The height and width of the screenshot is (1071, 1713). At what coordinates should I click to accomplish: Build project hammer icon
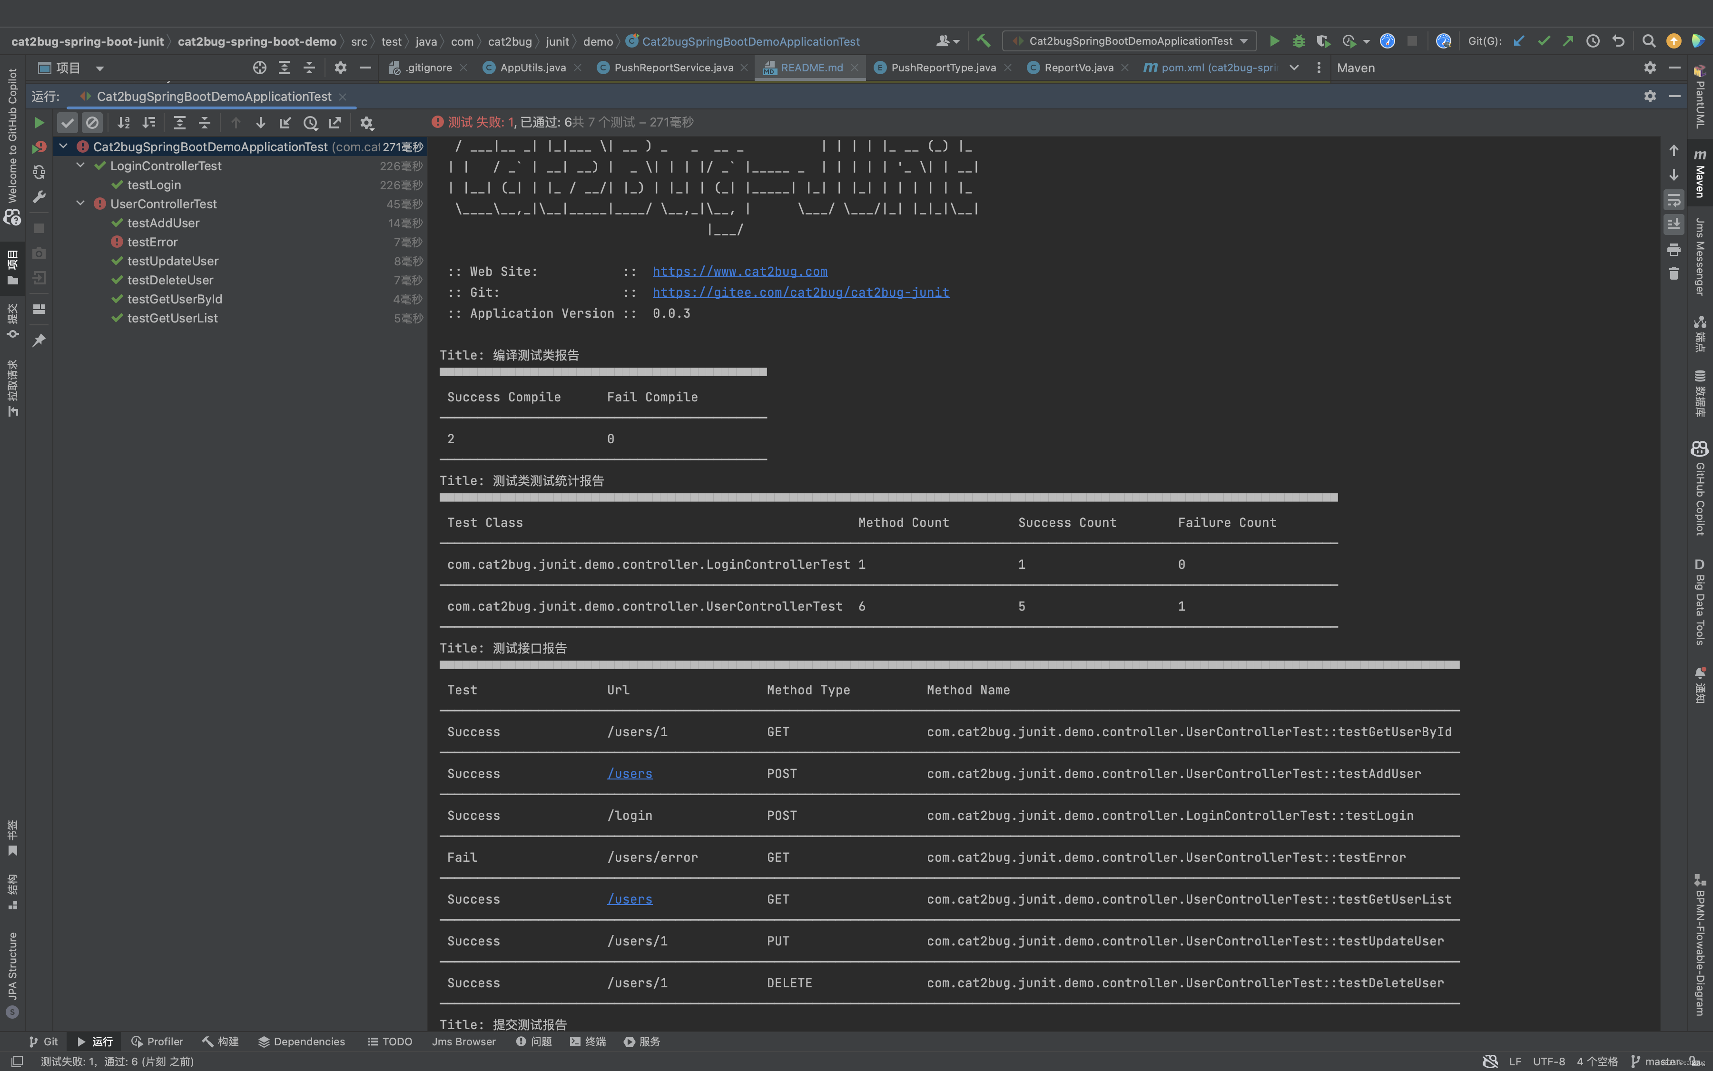[984, 41]
